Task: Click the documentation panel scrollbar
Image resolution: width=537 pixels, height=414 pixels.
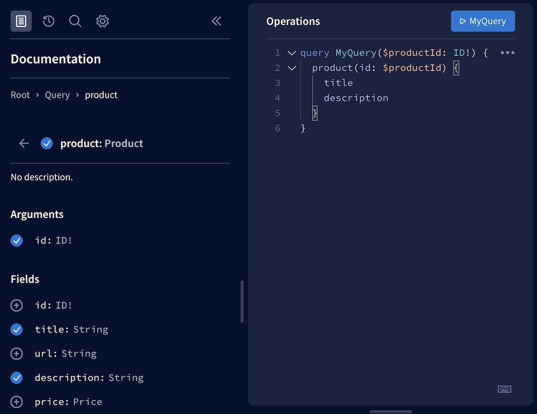Action: tap(242, 302)
